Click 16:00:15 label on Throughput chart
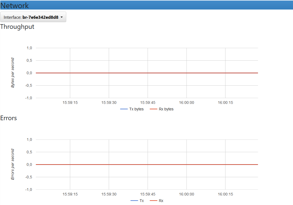 (225, 102)
